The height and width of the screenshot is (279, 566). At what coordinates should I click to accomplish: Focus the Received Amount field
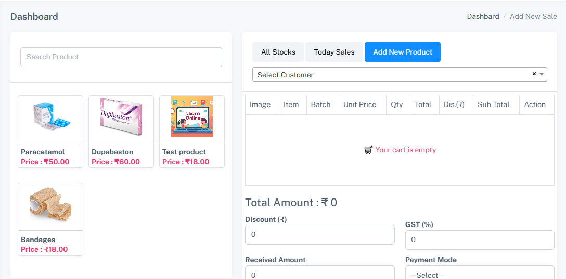click(319, 273)
